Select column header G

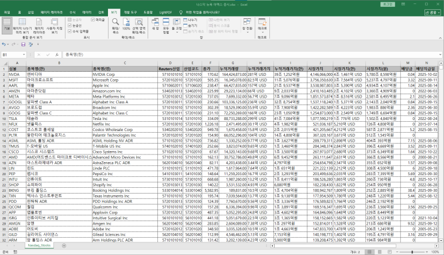tap(233, 63)
